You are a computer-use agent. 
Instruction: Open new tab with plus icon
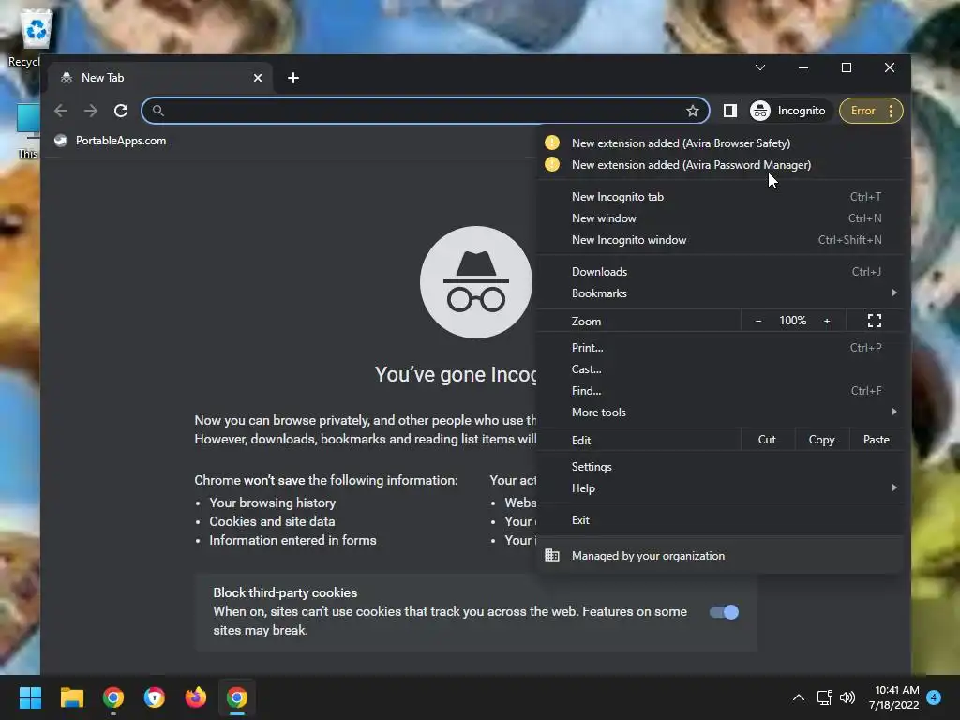(x=293, y=78)
